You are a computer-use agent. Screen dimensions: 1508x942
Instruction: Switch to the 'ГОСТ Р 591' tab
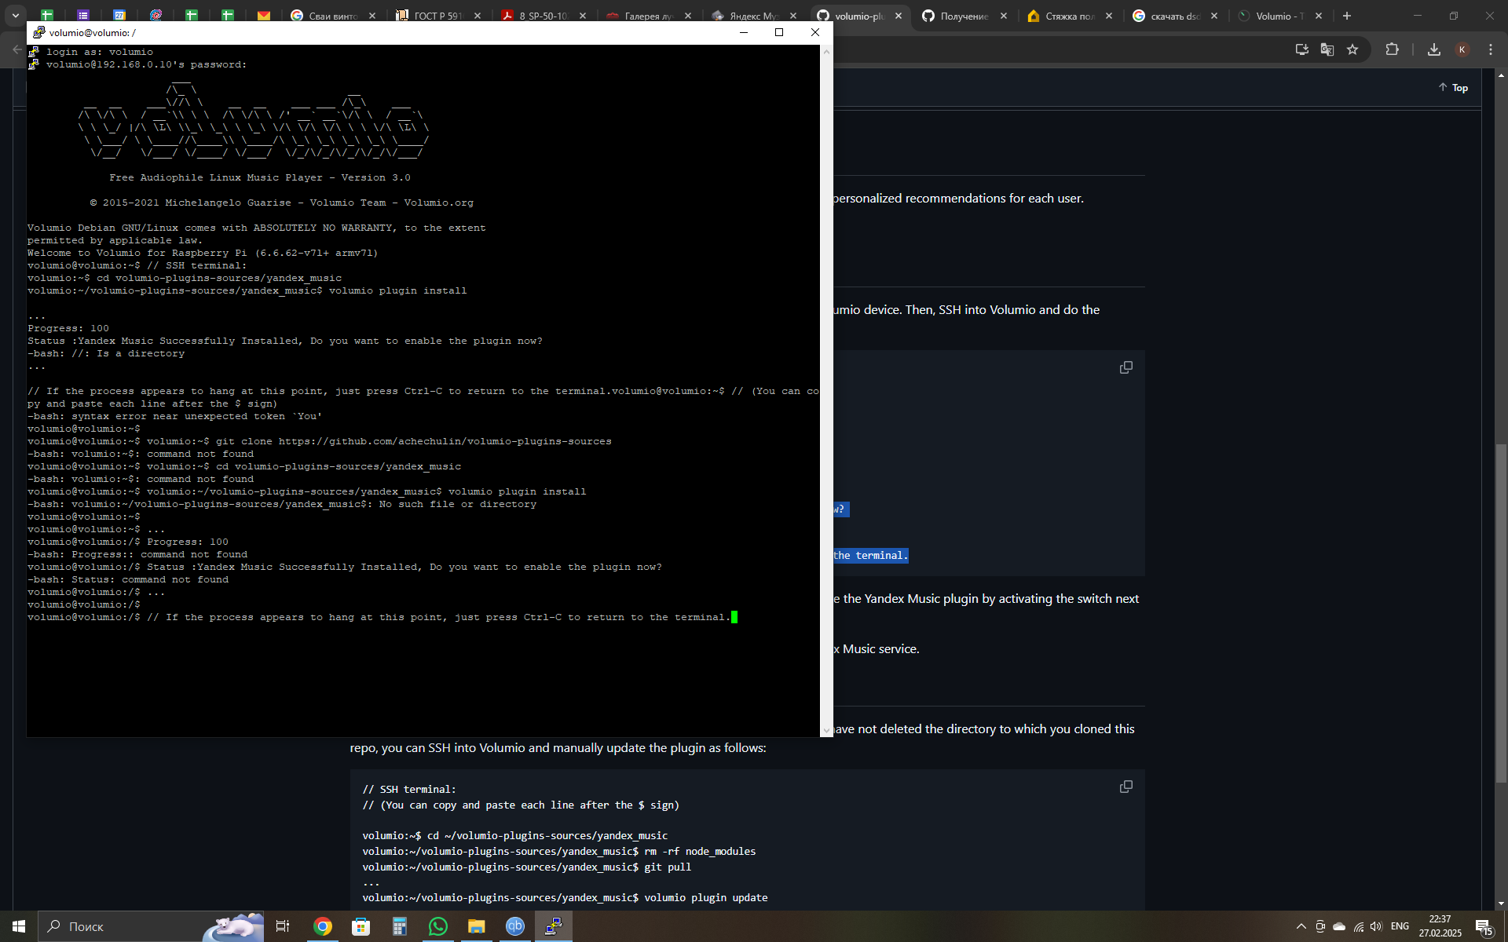pos(439,16)
